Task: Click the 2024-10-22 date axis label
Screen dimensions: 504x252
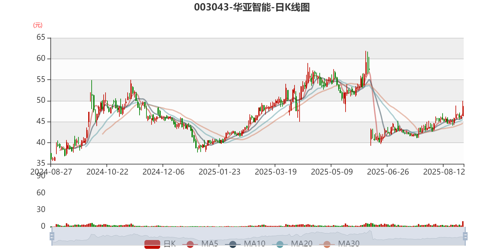Action: tap(107, 172)
